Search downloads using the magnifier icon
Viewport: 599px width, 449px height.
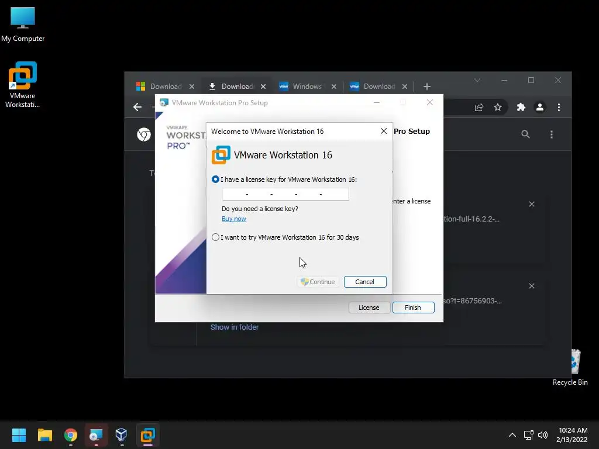[x=526, y=134]
